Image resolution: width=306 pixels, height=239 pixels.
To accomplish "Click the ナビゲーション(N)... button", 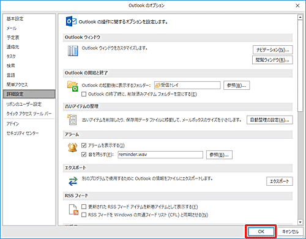I will click(x=273, y=50).
